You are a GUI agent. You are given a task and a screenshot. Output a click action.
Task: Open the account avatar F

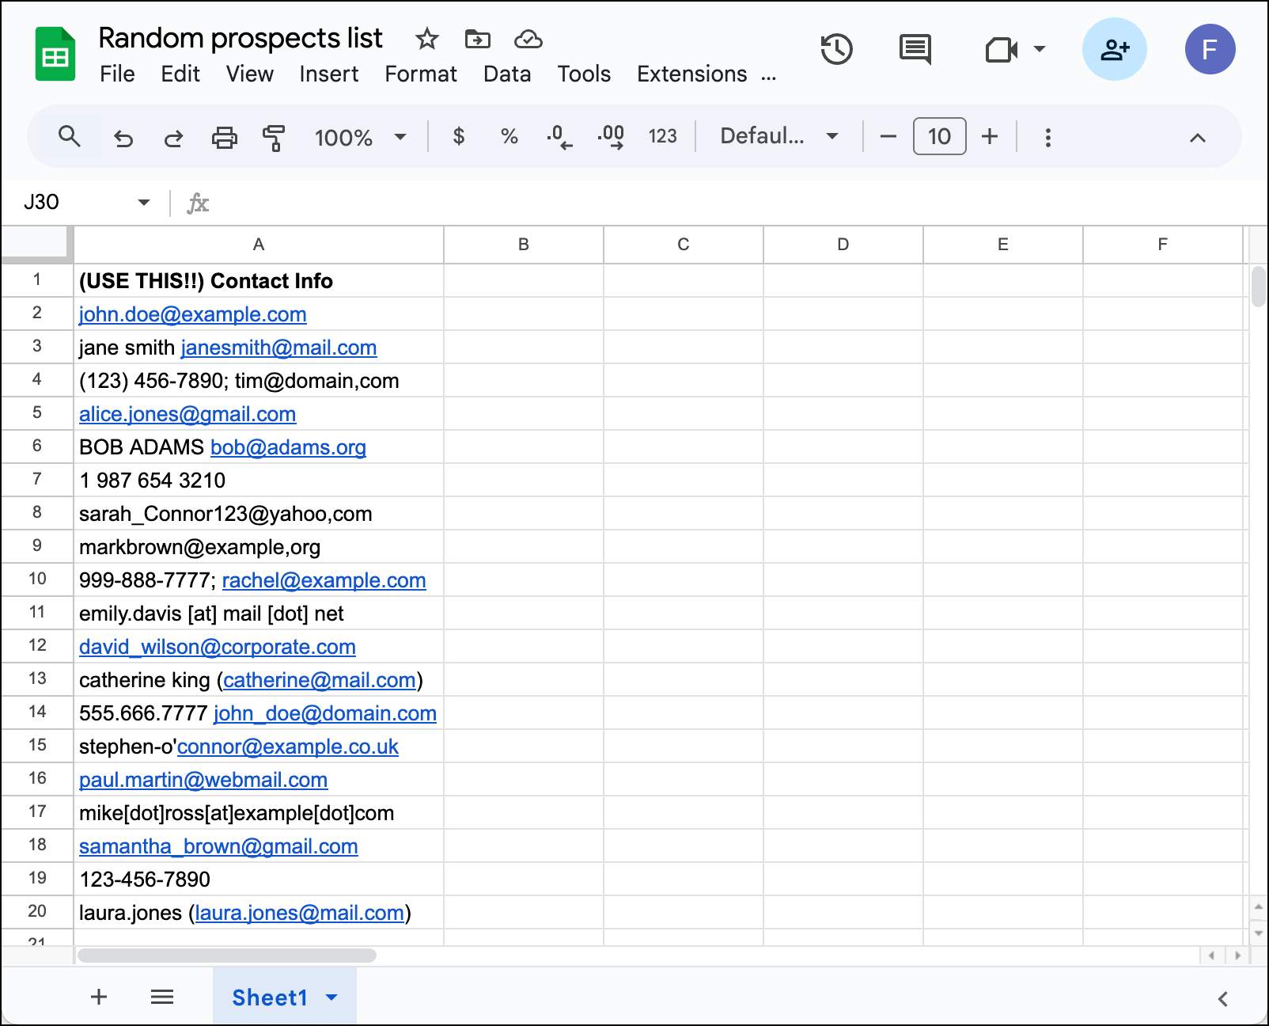(x=1210, y=49)
